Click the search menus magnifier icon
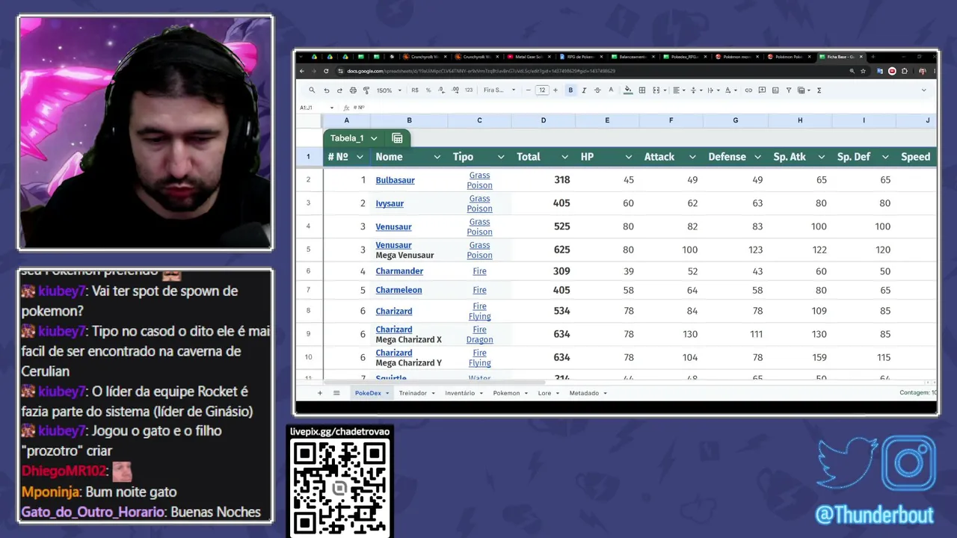The height and width of the screenshot is (538, 957). [312, 90]
